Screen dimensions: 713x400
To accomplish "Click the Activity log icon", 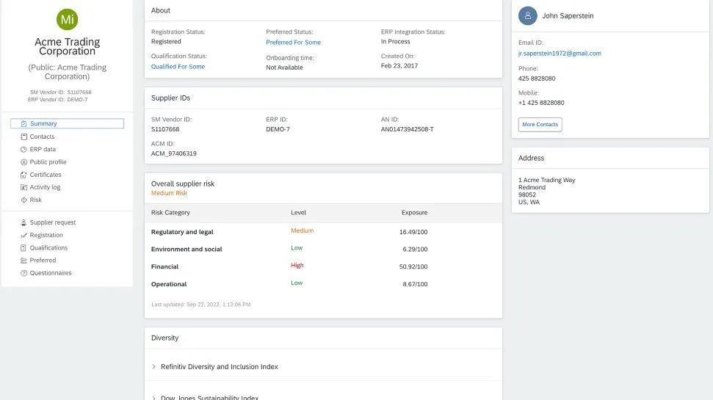I will pyautogui.click(x=23, y=187).
